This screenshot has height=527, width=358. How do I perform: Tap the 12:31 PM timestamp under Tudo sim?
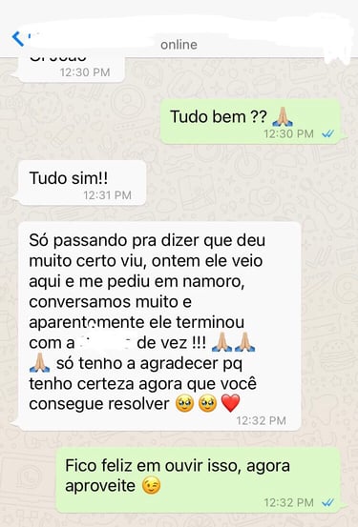pyautogui.click(x=107, y=195)
